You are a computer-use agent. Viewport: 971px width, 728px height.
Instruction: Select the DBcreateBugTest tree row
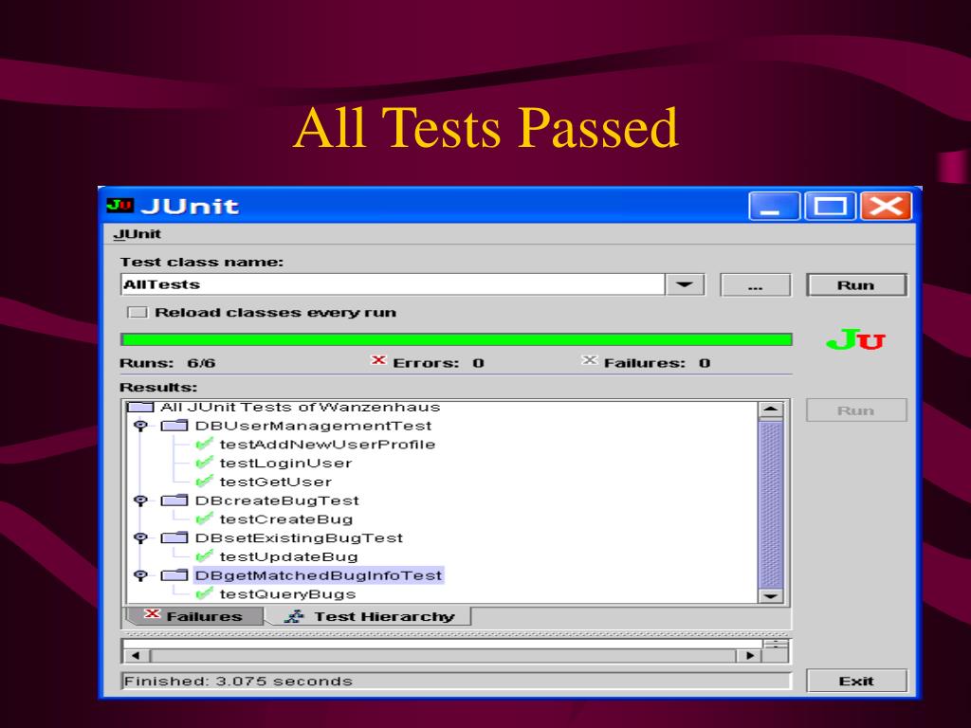tap(277, 500)
